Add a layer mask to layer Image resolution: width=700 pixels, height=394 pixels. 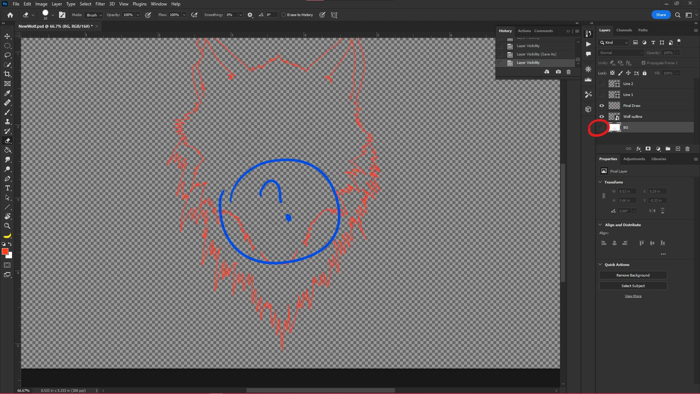pyautogui.click(x=648, y=149)
